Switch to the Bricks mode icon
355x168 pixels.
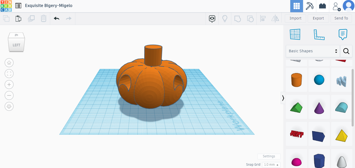click(x=323, y=6)
